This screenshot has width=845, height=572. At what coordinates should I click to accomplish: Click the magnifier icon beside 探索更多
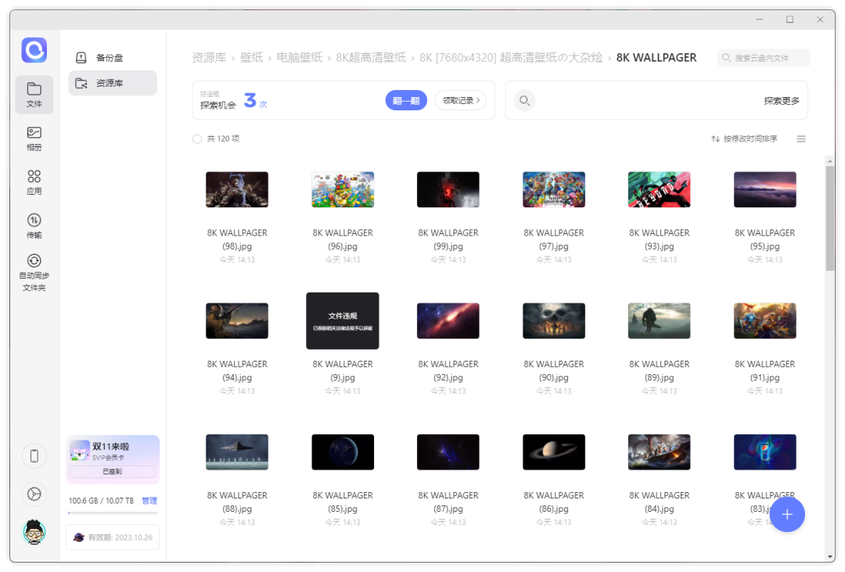[x=524, y=100]
